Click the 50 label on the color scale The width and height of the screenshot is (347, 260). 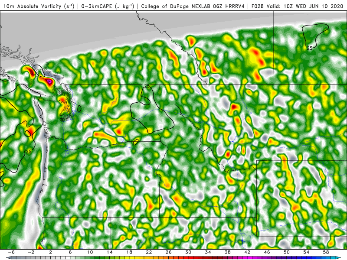(x=287, y=252)
